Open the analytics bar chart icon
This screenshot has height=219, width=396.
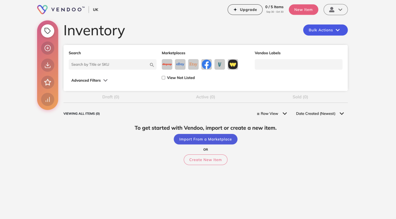[48, 99]
